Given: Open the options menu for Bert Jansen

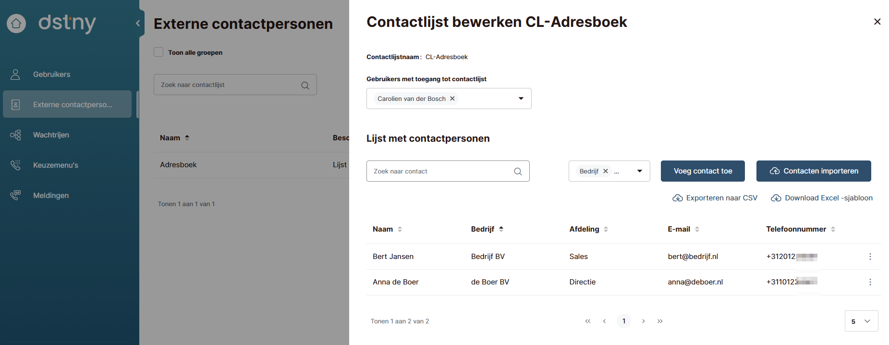Looking at the screenshot, I should (870, 257).
